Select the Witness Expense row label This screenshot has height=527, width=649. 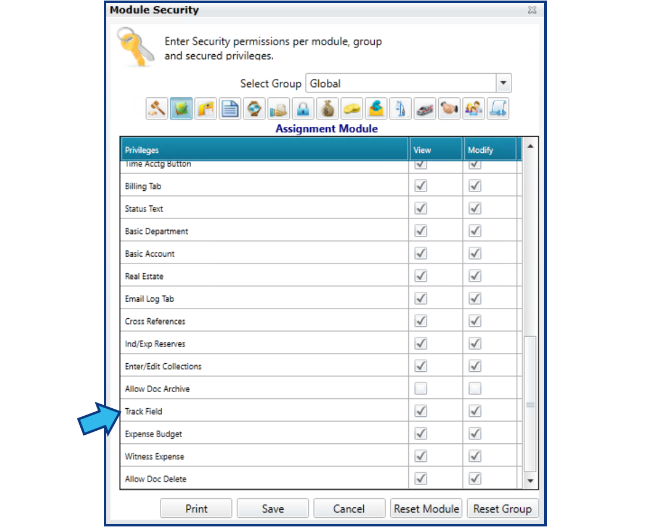pyautogui.click(x=154, y=457)
